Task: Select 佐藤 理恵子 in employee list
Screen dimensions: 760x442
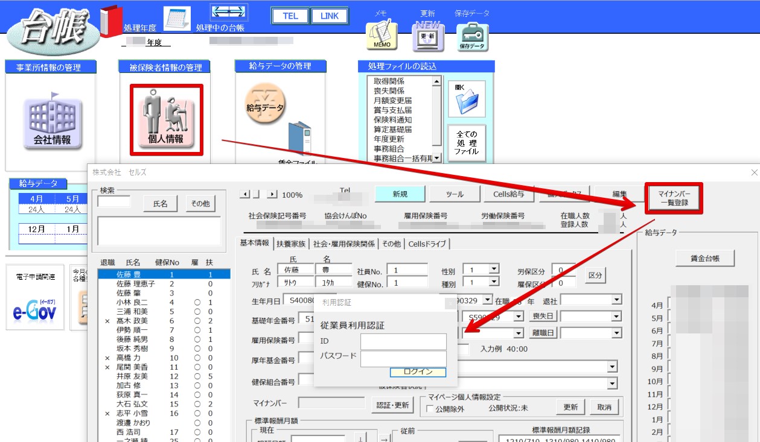Action: [164, 283]
